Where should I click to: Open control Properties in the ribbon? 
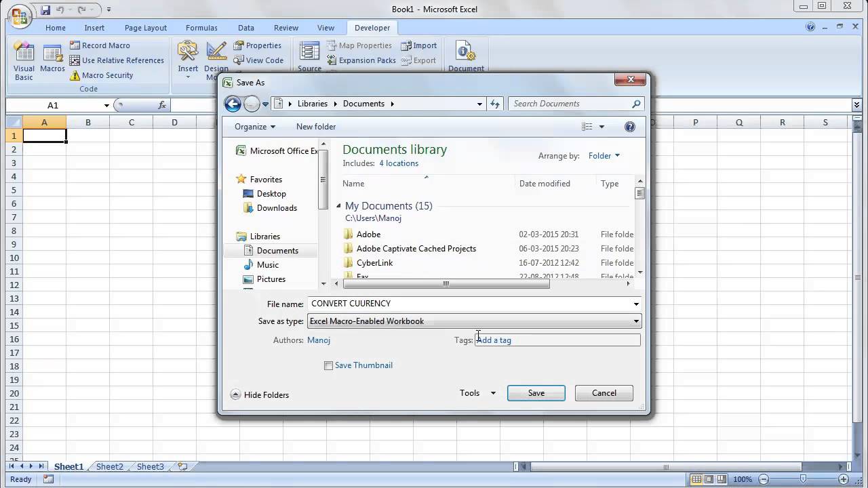click(258, 45)
